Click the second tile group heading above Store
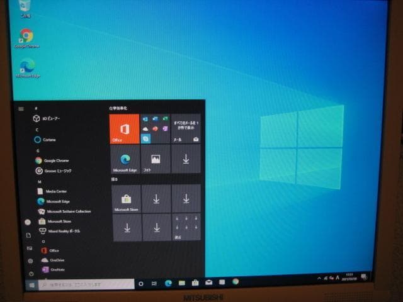403x302 pixels. point(115,179)
